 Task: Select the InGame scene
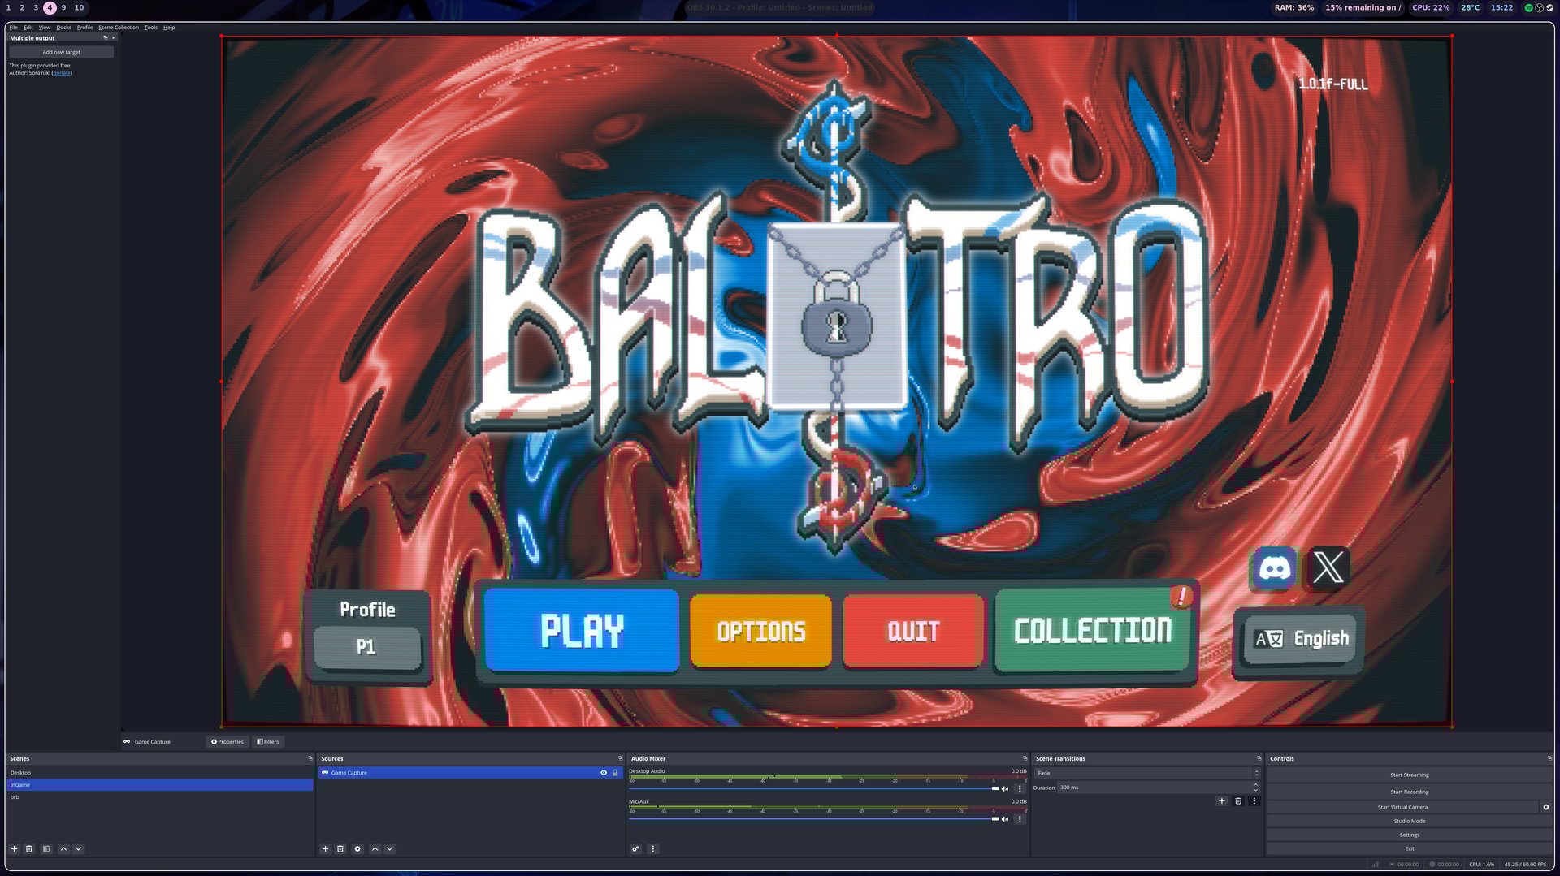tap(160, 785)
